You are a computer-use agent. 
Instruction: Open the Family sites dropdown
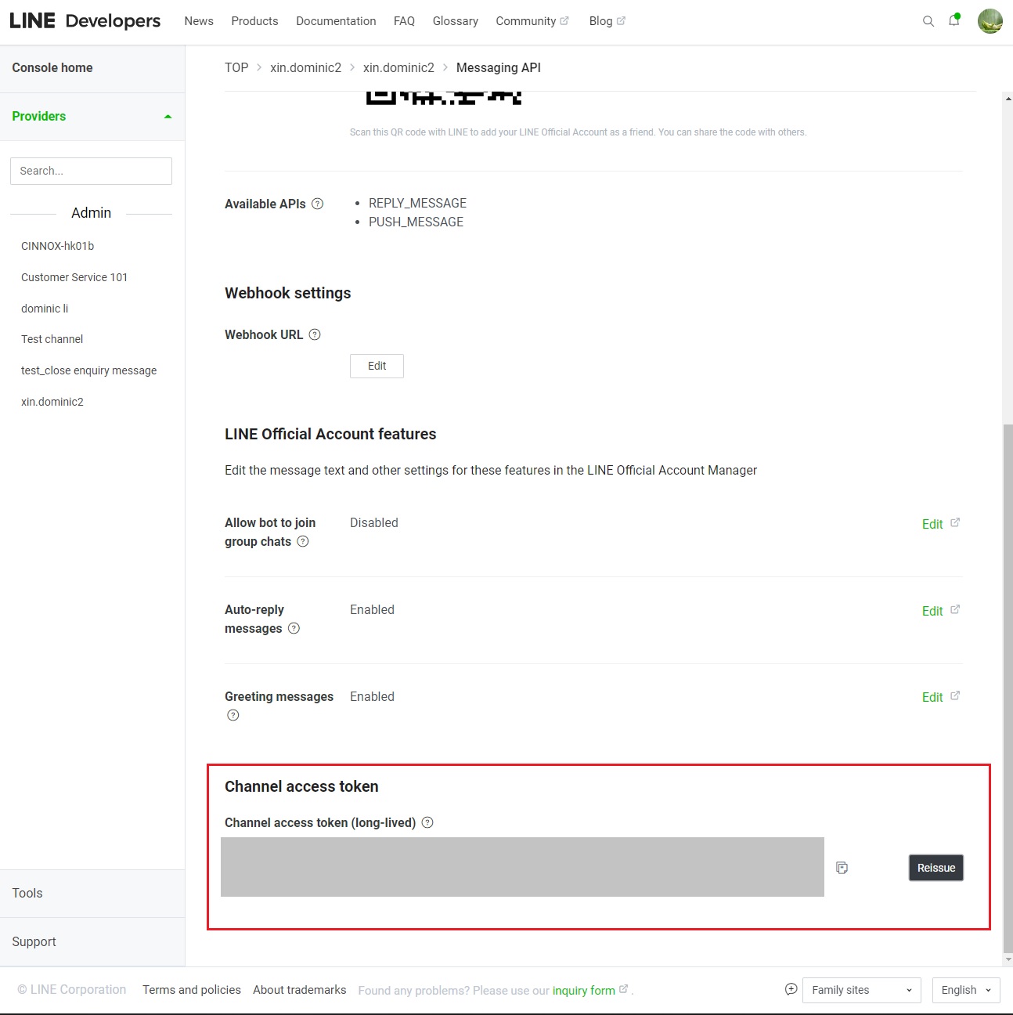pos(862,990)
